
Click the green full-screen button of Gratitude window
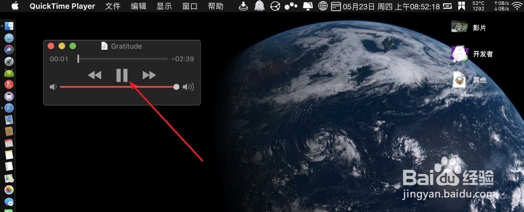click(x=72, y=46)
